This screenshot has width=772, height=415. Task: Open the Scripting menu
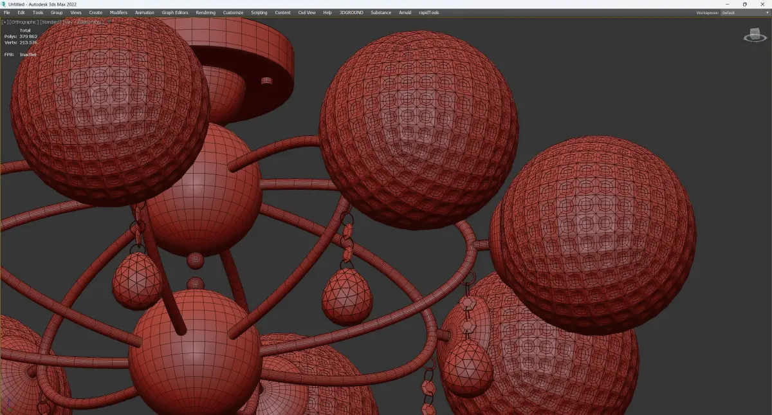(259, 12)
